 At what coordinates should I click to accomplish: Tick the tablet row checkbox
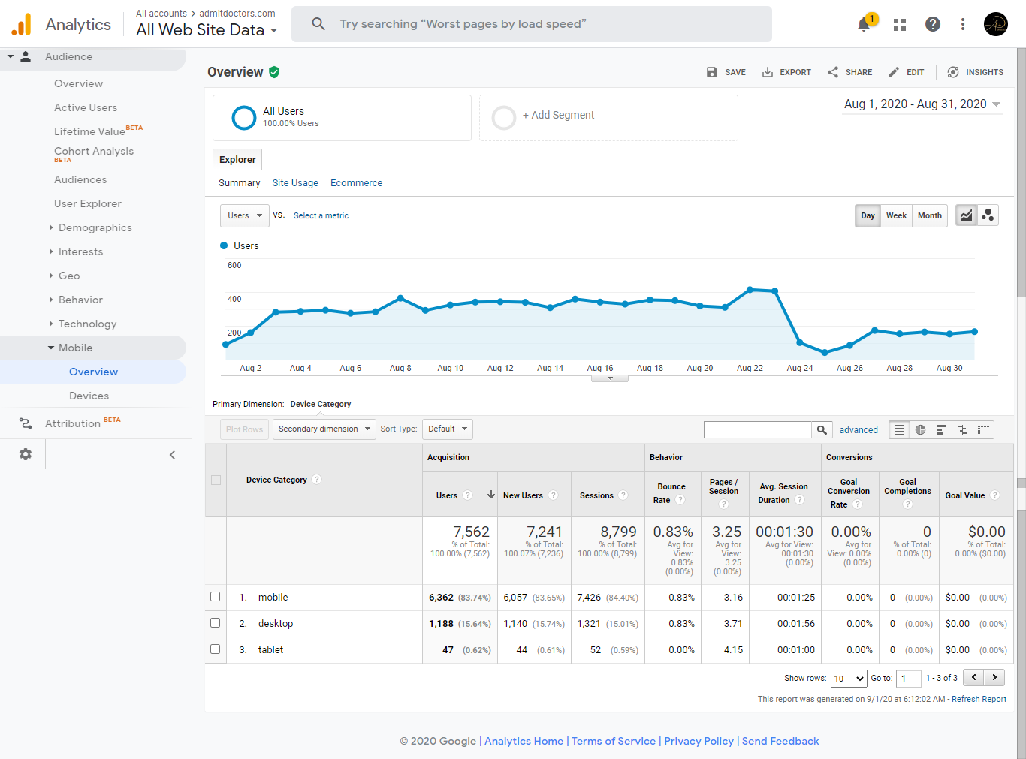pos(216,649)
